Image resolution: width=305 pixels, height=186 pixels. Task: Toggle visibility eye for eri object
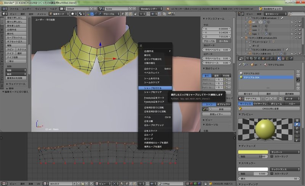[x=292, y=22]
